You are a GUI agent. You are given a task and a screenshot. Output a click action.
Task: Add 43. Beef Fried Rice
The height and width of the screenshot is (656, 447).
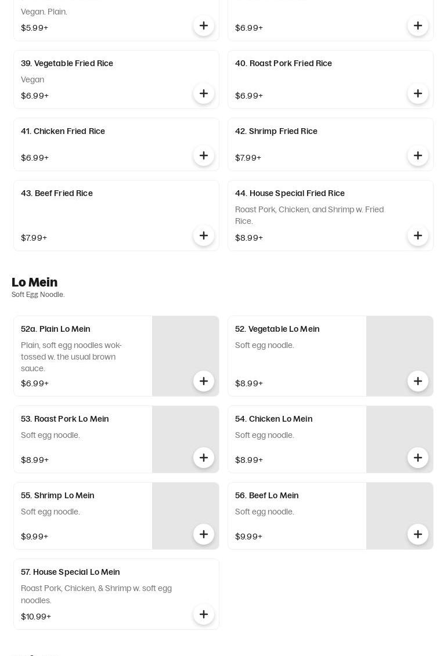click(x=204, y=235)
